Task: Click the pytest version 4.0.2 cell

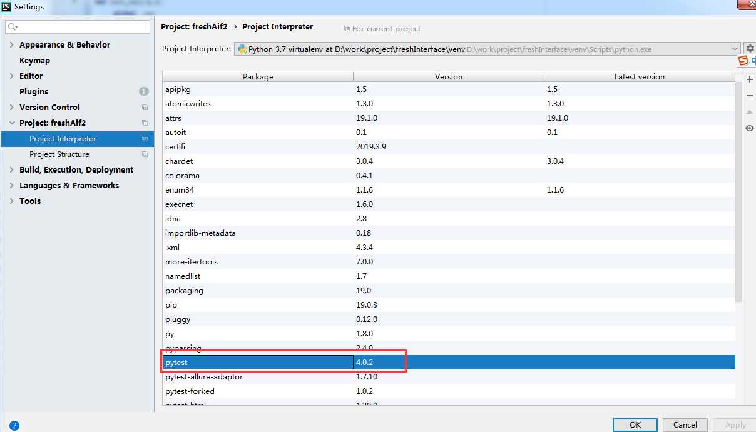Action: [x=449, y=363]
